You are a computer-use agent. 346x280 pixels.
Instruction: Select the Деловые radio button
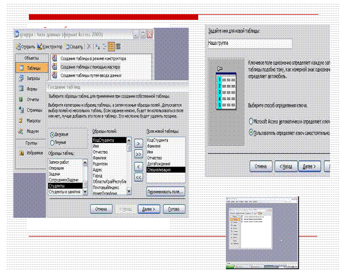point(53,135)
